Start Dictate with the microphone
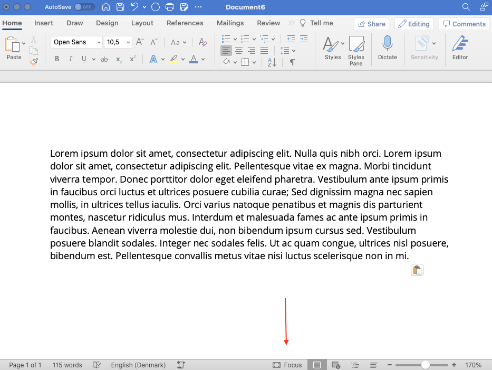Viewport: 492px width, 370px height. tap(388, 47)
